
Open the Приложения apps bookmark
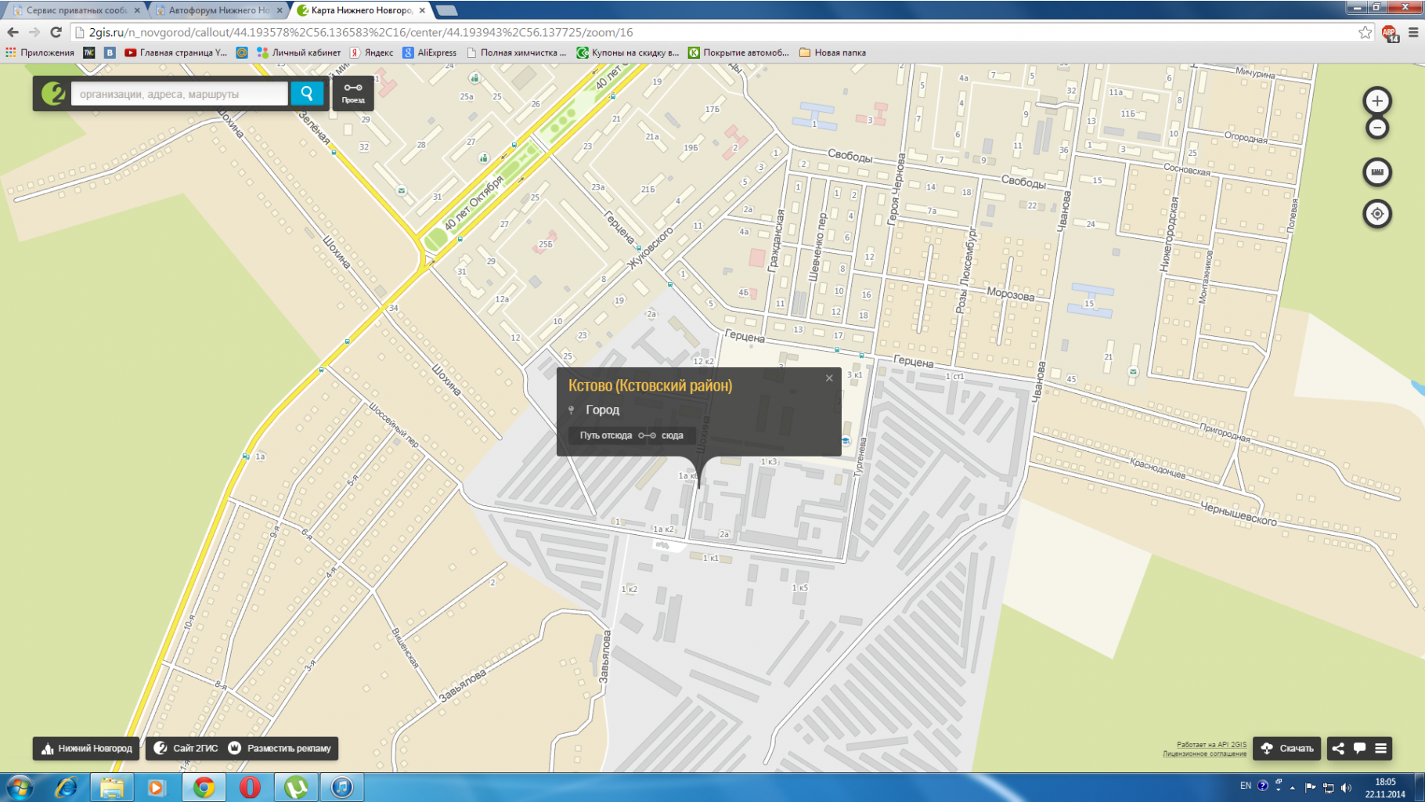40,52
